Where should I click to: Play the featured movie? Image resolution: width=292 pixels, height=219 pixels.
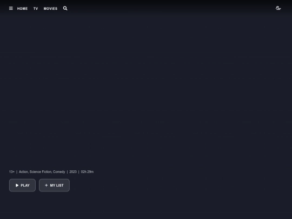[x=22, y=185]
